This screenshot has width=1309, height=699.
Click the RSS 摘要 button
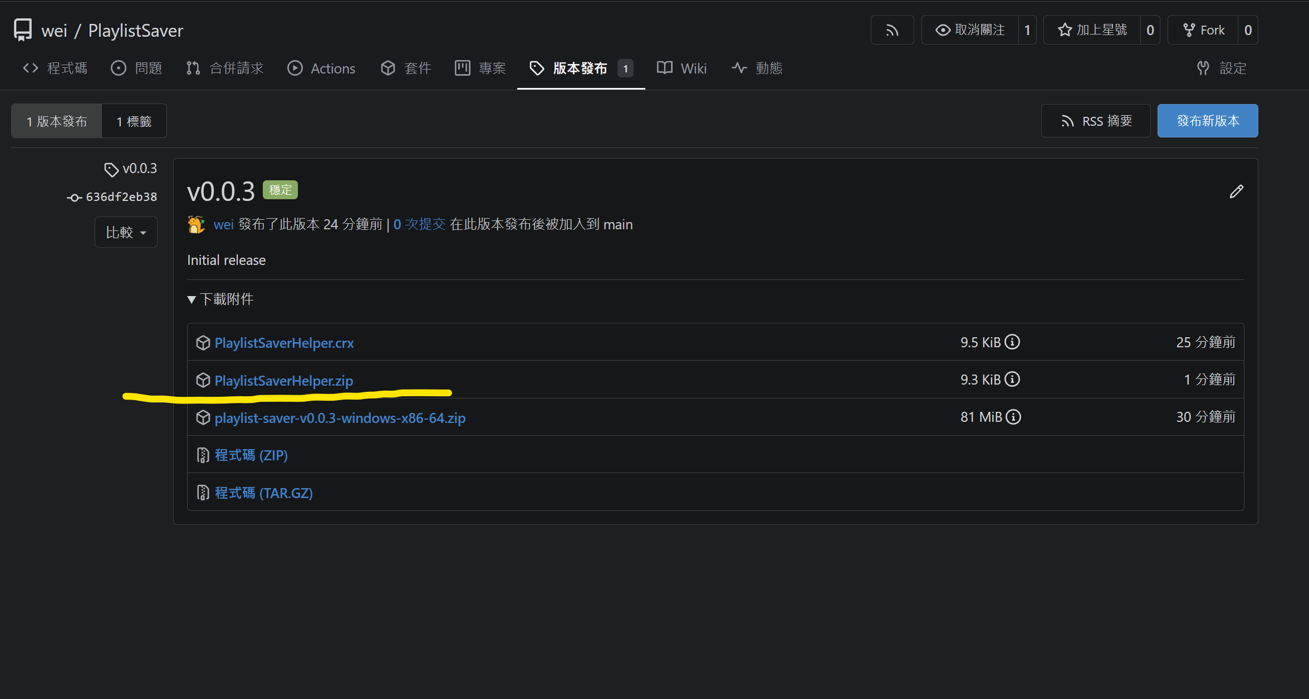[1096, 121]
